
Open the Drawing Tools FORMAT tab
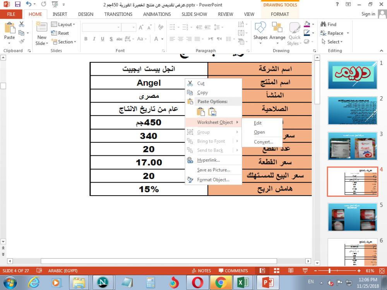pos(280,14)
